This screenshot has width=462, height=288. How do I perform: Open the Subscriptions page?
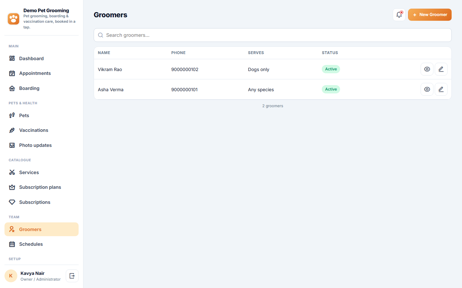(x=41, y=202)
